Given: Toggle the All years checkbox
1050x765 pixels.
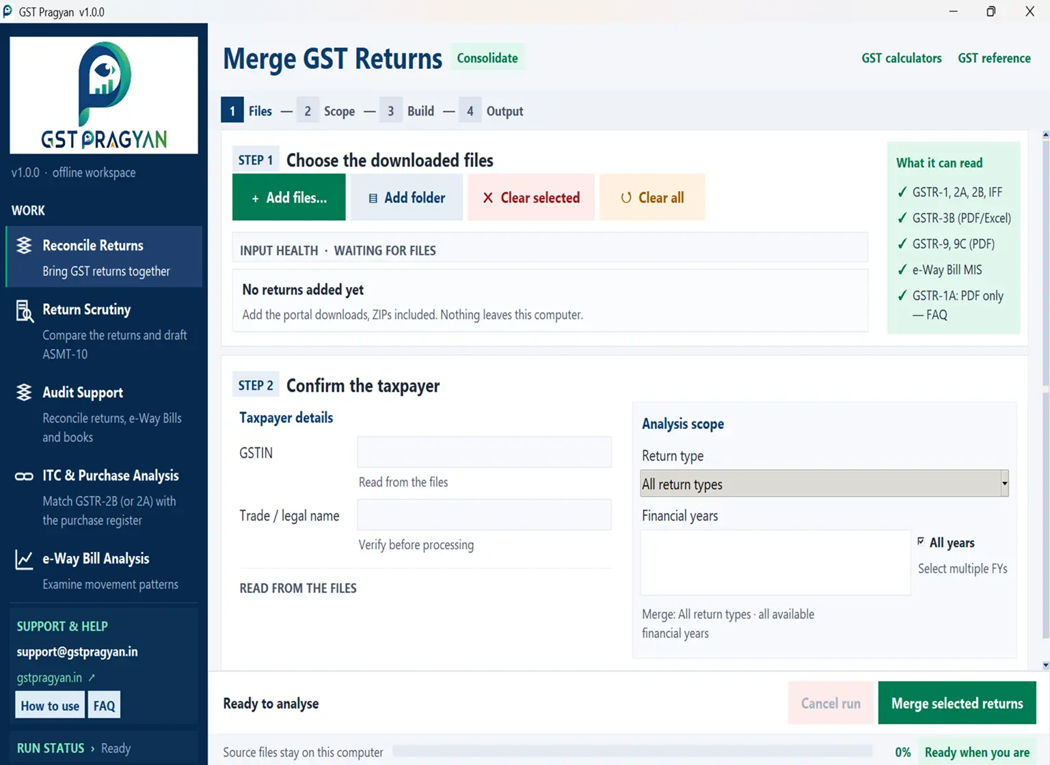Looking at the screenshot, I should pos(921,541).
